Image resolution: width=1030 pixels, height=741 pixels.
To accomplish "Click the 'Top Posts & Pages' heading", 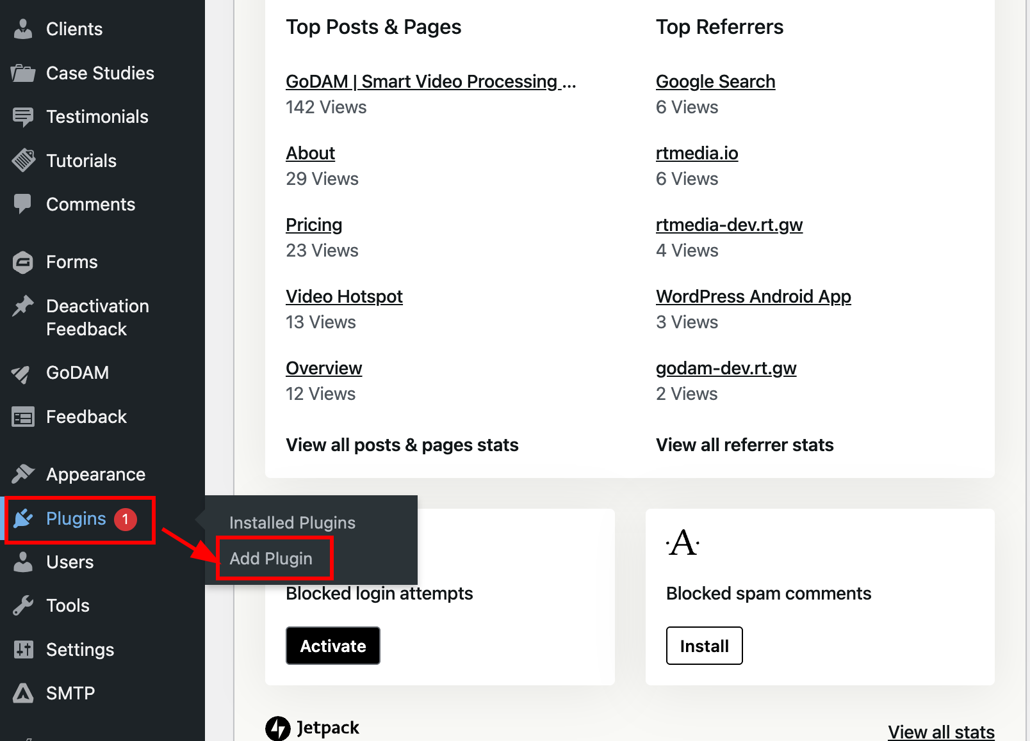I will (x=373, y=27).
